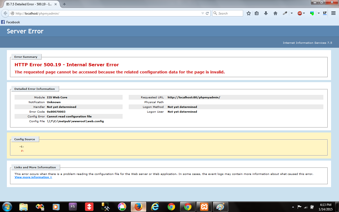Go to the Firefox home page
The width and height of the screenshot is (339, 212).
pyautogui.click(x=275, y=13)
